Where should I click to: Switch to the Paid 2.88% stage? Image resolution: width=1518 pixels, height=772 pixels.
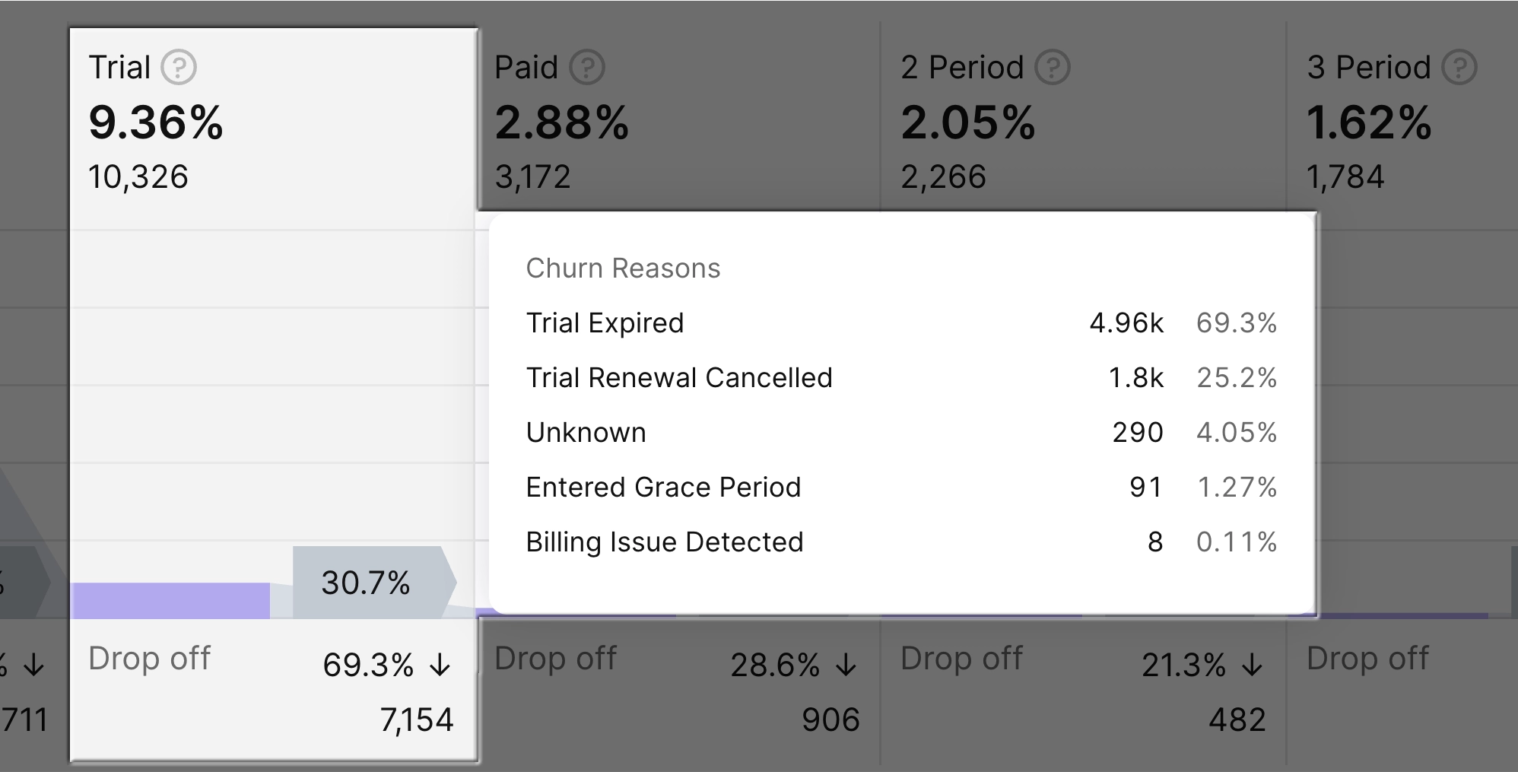562,122
